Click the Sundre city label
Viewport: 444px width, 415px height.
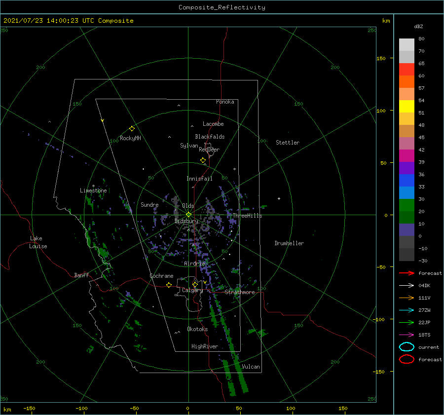click(x=149, y=204)
